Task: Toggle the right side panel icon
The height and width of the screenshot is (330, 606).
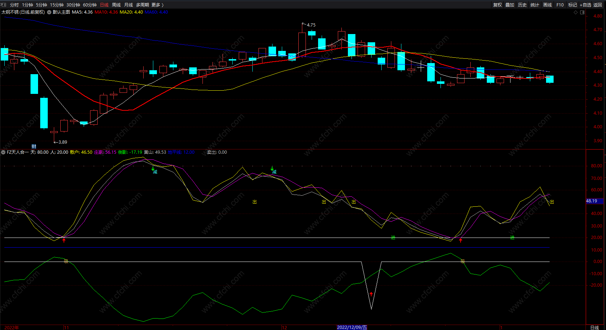Action: [582, 12]
